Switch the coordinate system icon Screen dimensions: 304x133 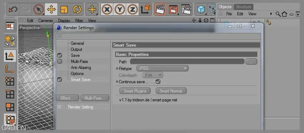coord(145,9)
